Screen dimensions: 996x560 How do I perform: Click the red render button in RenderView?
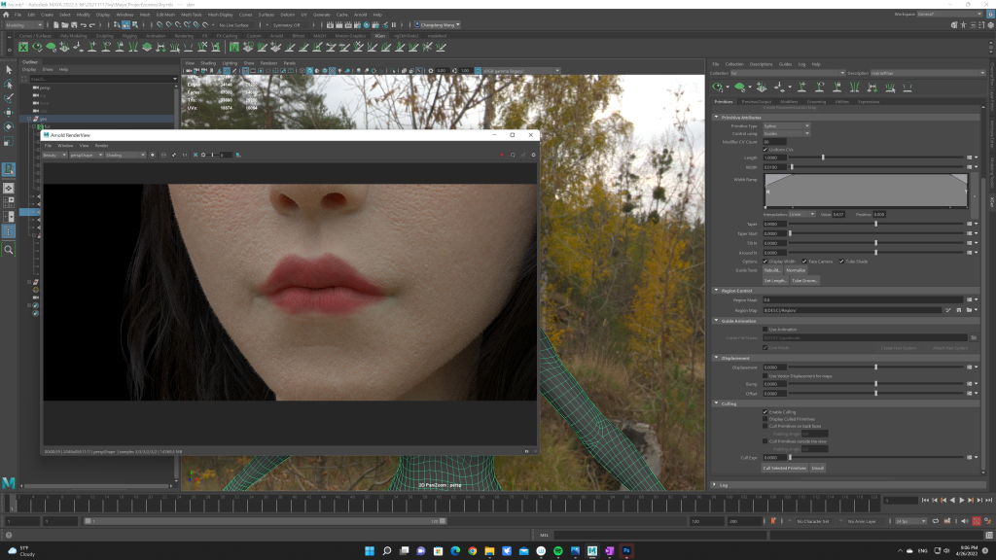click(502, 155)
